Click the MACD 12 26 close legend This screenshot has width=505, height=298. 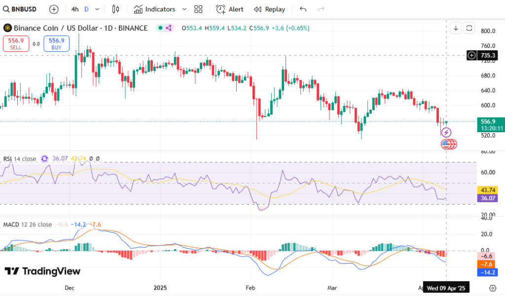[x=28, y=224]
